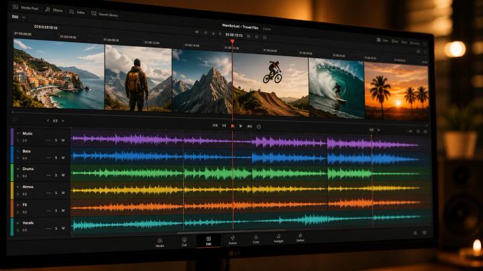This screenshot has width=483, height=271.
Task: Select the teal Vocals waveform clip
Action: pyautogui.click(x=246, y=222)
